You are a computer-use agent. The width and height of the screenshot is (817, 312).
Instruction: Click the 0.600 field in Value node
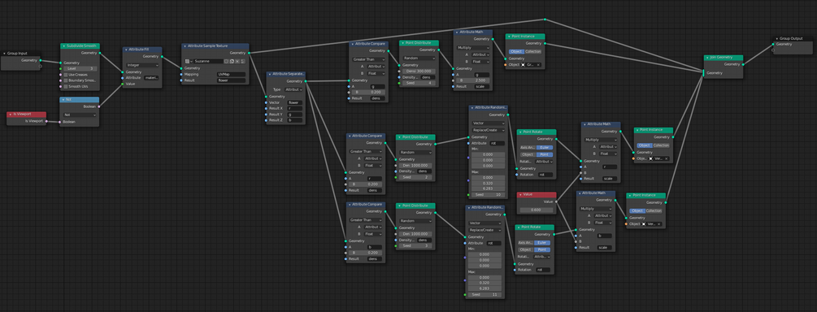(537, 210)
